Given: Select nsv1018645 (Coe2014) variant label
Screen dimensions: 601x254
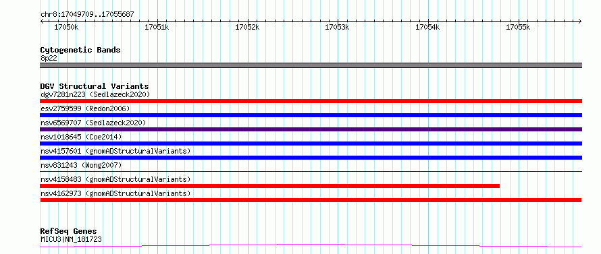Looking at the screenshot, I should point(81,137).
